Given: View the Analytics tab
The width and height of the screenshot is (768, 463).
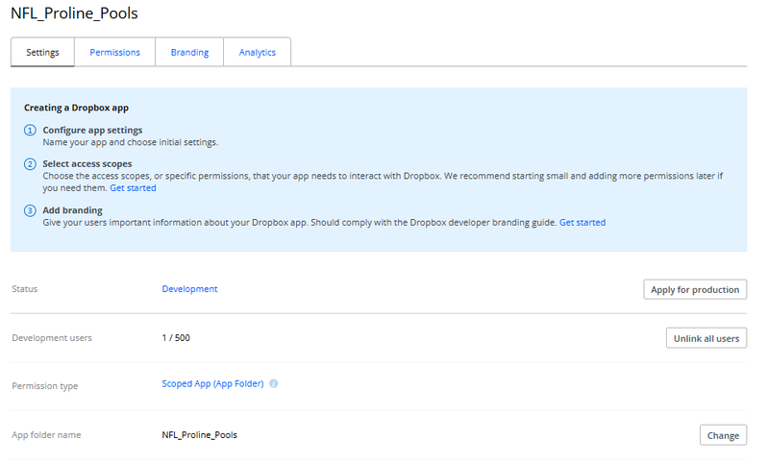Looking at the screenshot, I should [257, 53].
